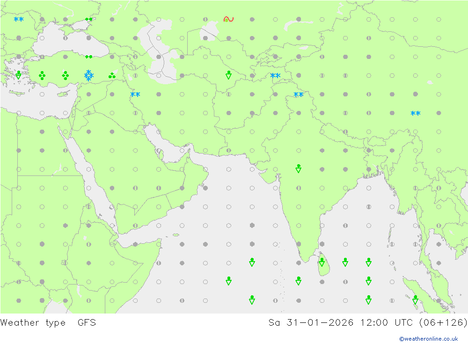This screenshot has height=343, width=468.
Task: Click the large blue snowflake symbol over Turkey
Action: [88, 75]
